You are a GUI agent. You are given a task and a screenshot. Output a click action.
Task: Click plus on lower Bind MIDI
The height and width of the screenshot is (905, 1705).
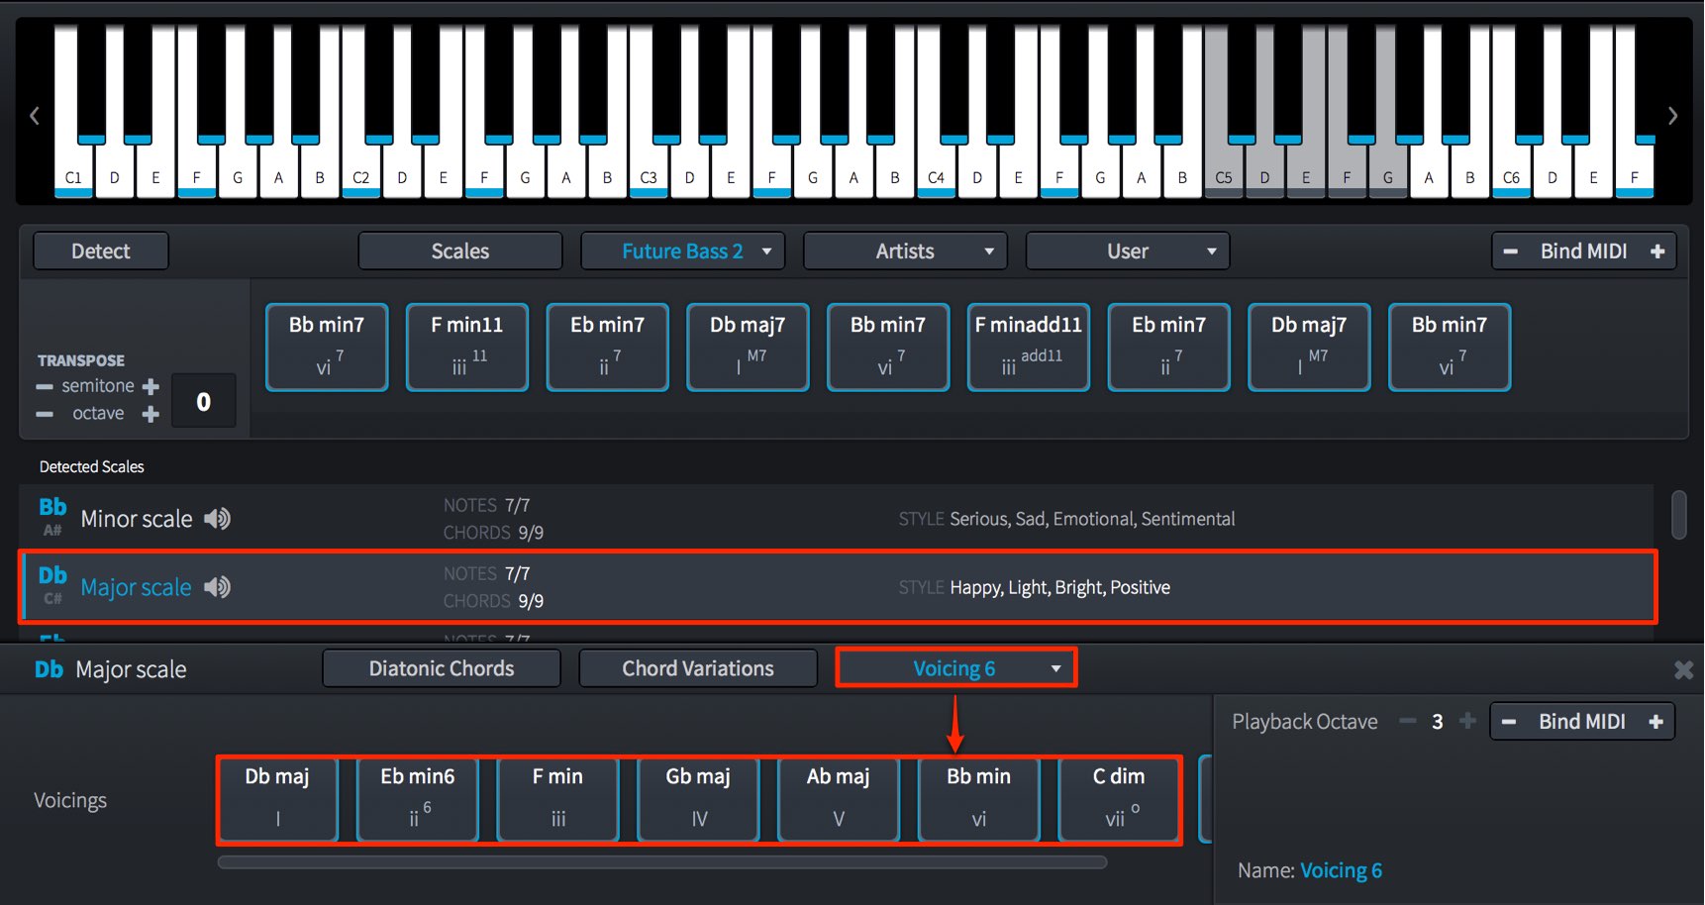pos(1655,722)
